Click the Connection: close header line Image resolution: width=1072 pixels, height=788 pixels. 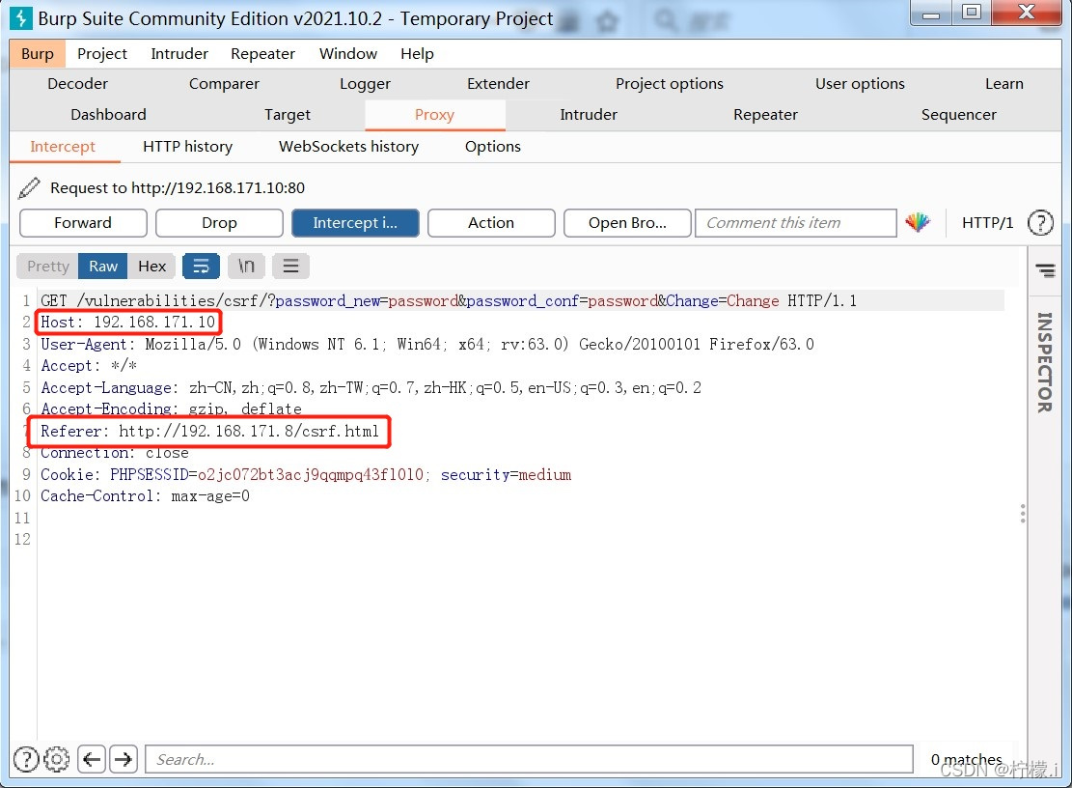pos(114,453)
